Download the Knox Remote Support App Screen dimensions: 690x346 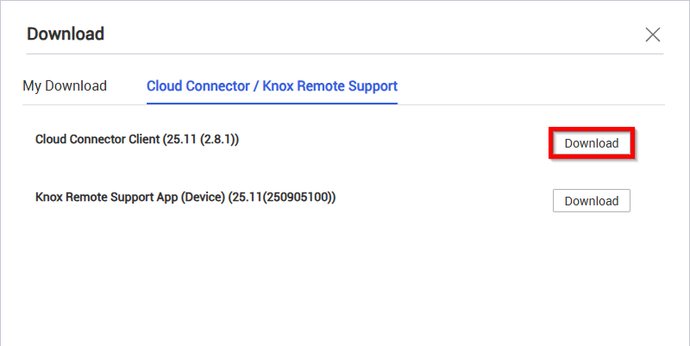pos(592,201)
